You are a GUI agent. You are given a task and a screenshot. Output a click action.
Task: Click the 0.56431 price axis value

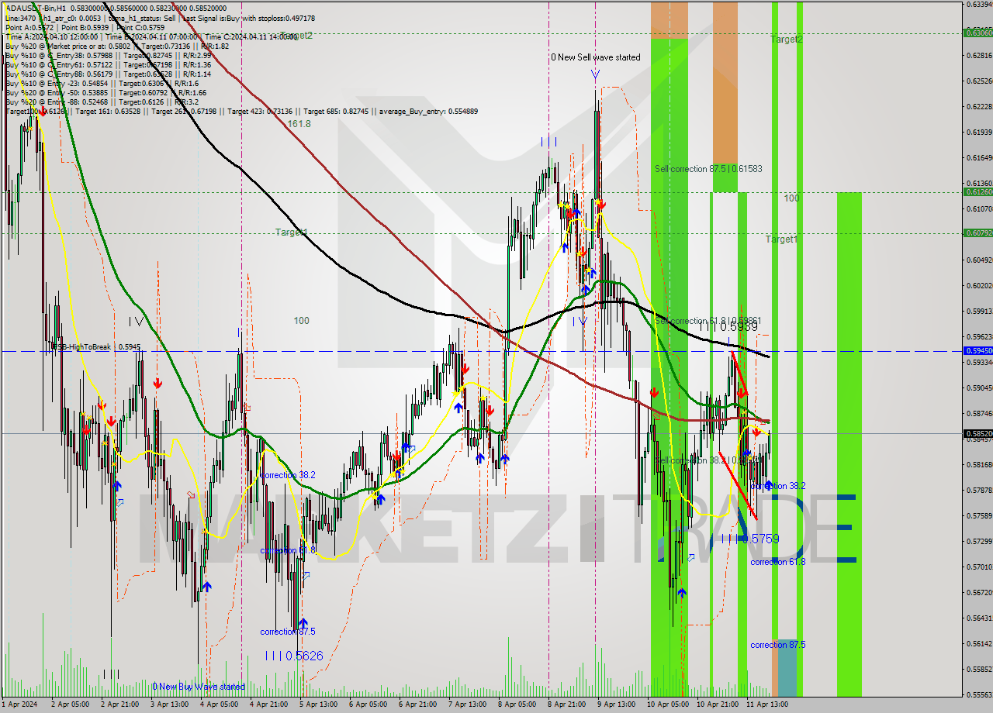(980, 618)
